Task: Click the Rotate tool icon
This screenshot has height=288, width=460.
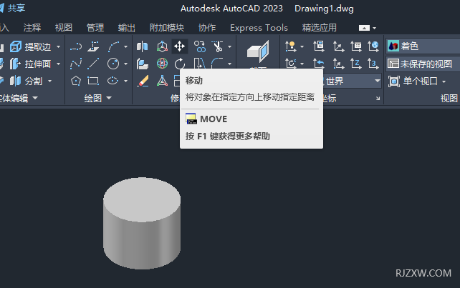Action: (x=179, y=64)
